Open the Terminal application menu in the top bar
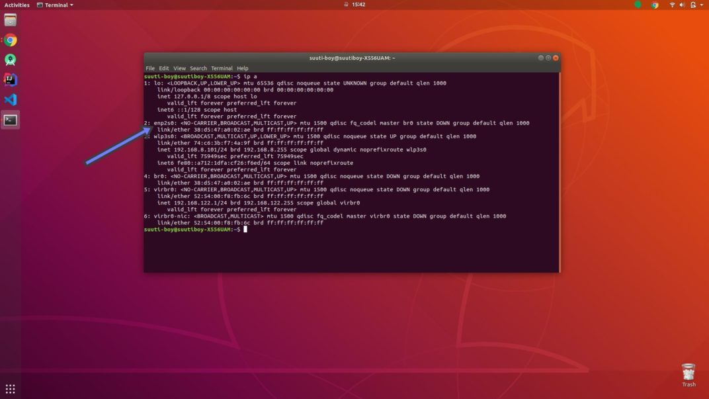Screen dimensions: 709x399 pyautogui.click(x=55, y=5)
